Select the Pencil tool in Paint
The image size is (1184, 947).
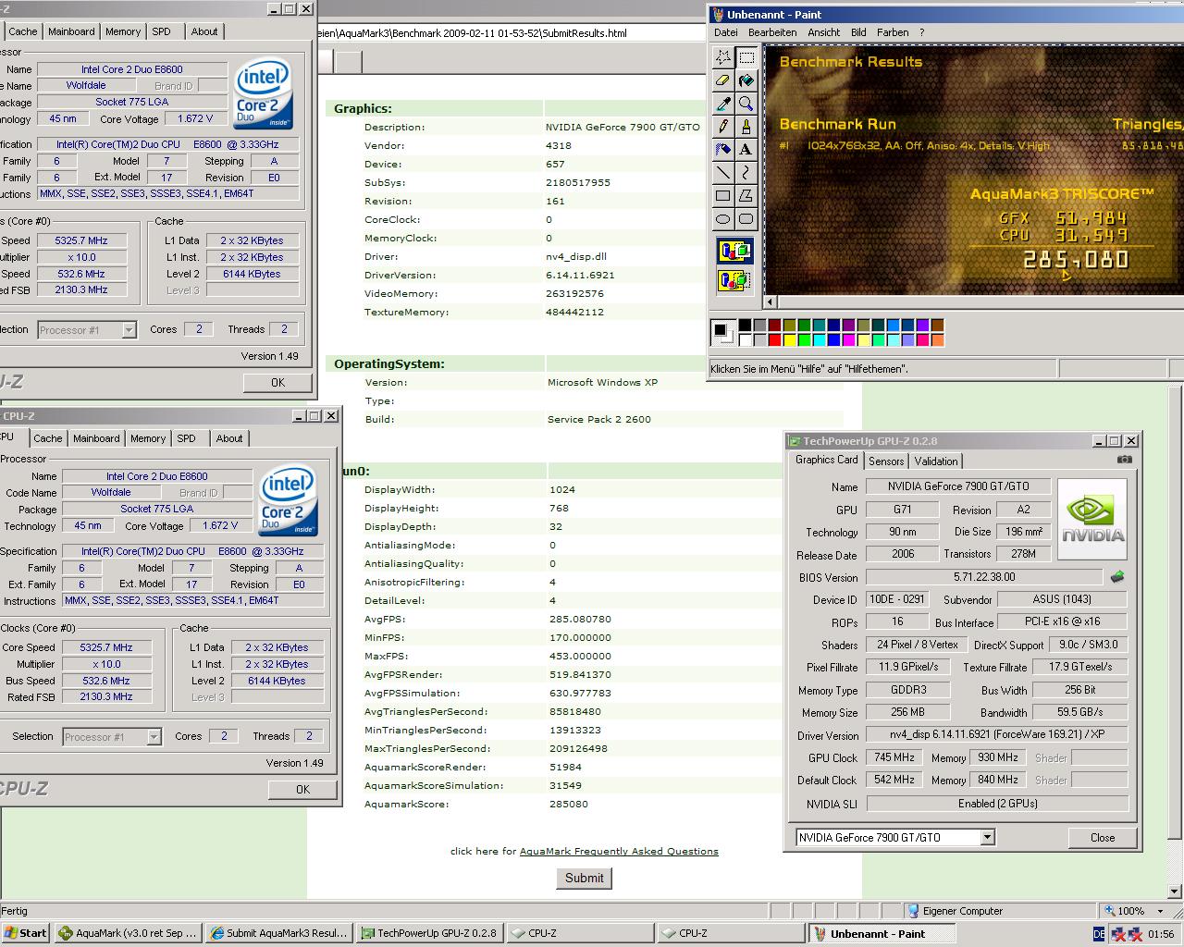point(723,127)
